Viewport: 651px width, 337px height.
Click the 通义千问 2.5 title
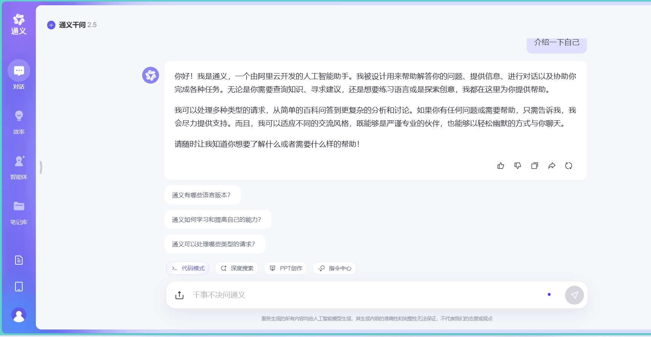[x=78, y=25]
